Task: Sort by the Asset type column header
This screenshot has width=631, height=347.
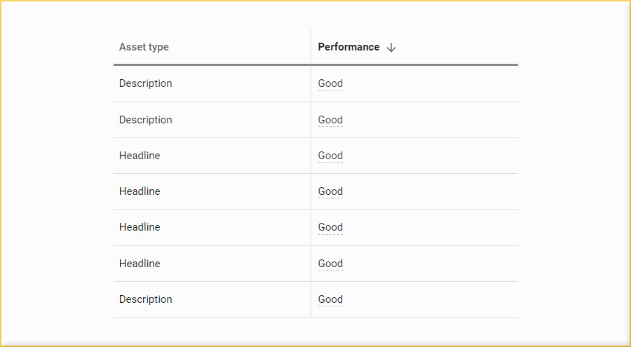Action: [x=144, y=48]
